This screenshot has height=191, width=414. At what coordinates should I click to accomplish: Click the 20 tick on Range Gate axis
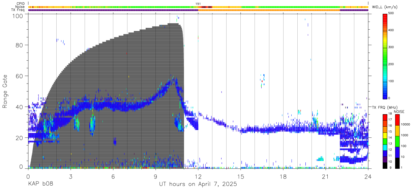20,138
